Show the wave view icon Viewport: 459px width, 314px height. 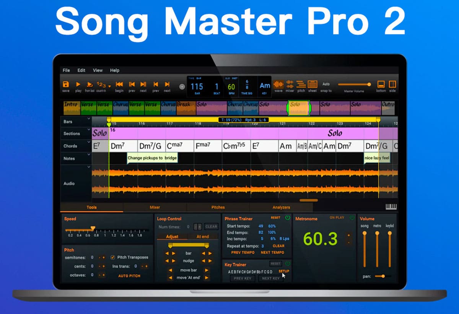tap(278, 84)
